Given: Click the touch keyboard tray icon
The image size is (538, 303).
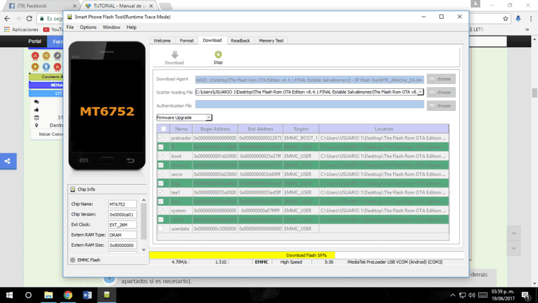Looking at the screenshot, I should [483, 295].
